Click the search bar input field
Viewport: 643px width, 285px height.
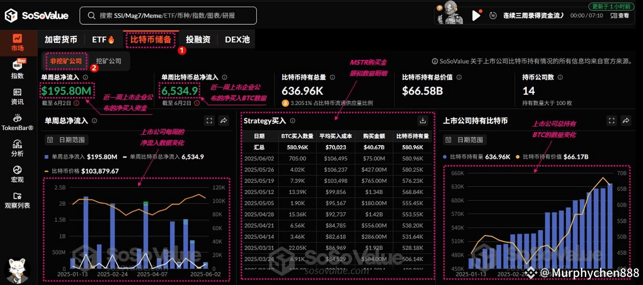click(168, 16)
